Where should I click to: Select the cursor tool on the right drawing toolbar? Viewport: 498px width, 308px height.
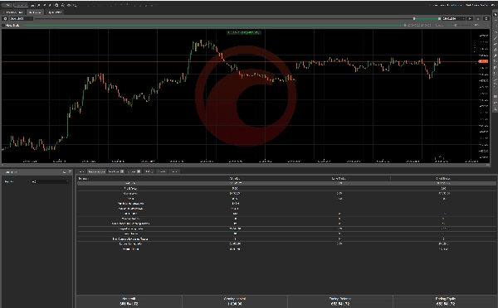tap(495, 15)
